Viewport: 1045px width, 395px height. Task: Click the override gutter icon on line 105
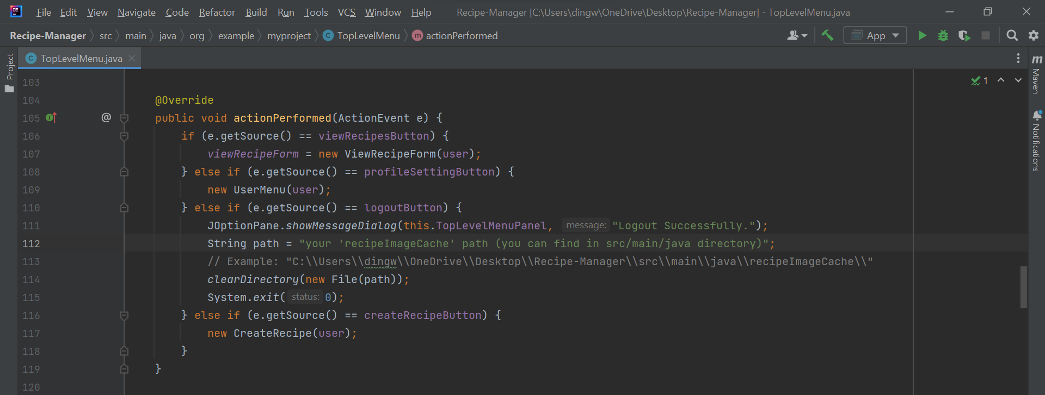[x=51, y=117]
